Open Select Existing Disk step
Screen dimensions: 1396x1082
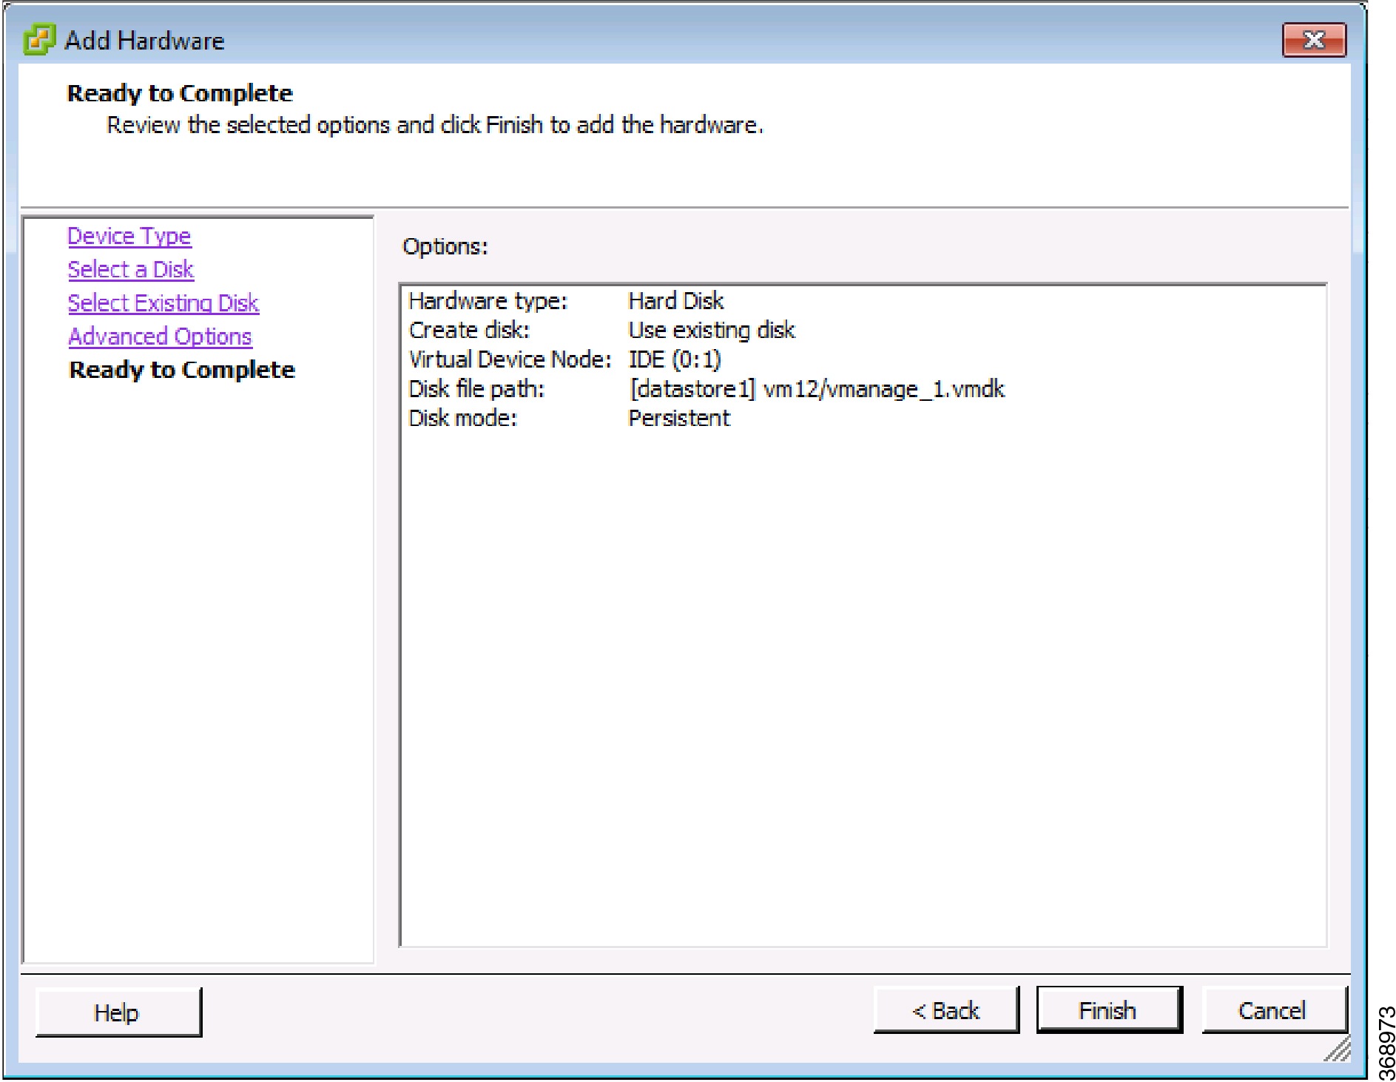pos(163,302)
